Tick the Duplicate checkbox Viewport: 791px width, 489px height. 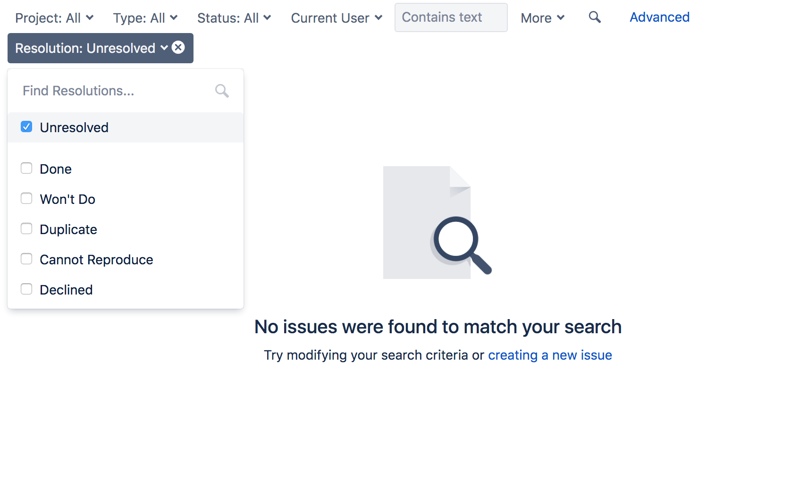[x=26, y=229]
